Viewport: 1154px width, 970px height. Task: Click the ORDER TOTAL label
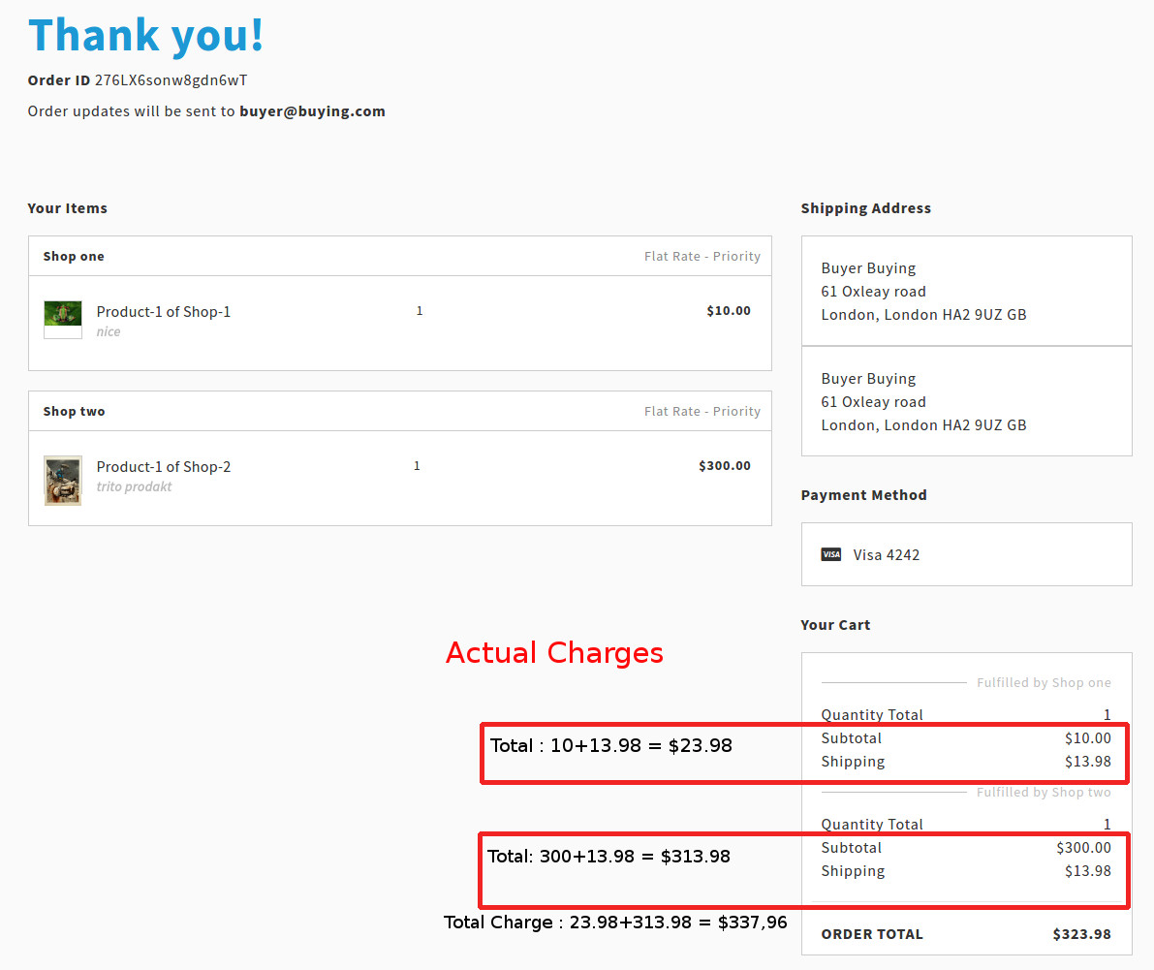pyautogui.click(x=871, y=934)
